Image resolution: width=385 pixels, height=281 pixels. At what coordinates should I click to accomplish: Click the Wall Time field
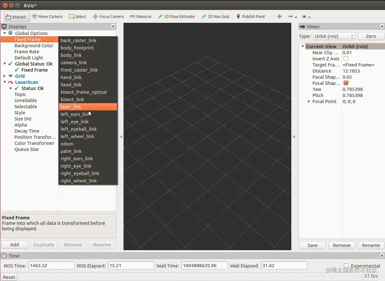[x=205, y=266]
